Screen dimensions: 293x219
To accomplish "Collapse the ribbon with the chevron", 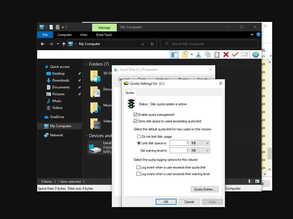I will pyautogui.click(x=252, y=35).
